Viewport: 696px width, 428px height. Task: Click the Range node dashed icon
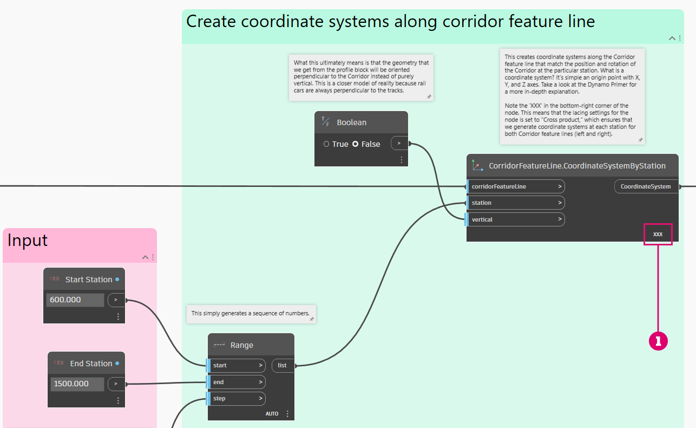[x=219, y=345]
